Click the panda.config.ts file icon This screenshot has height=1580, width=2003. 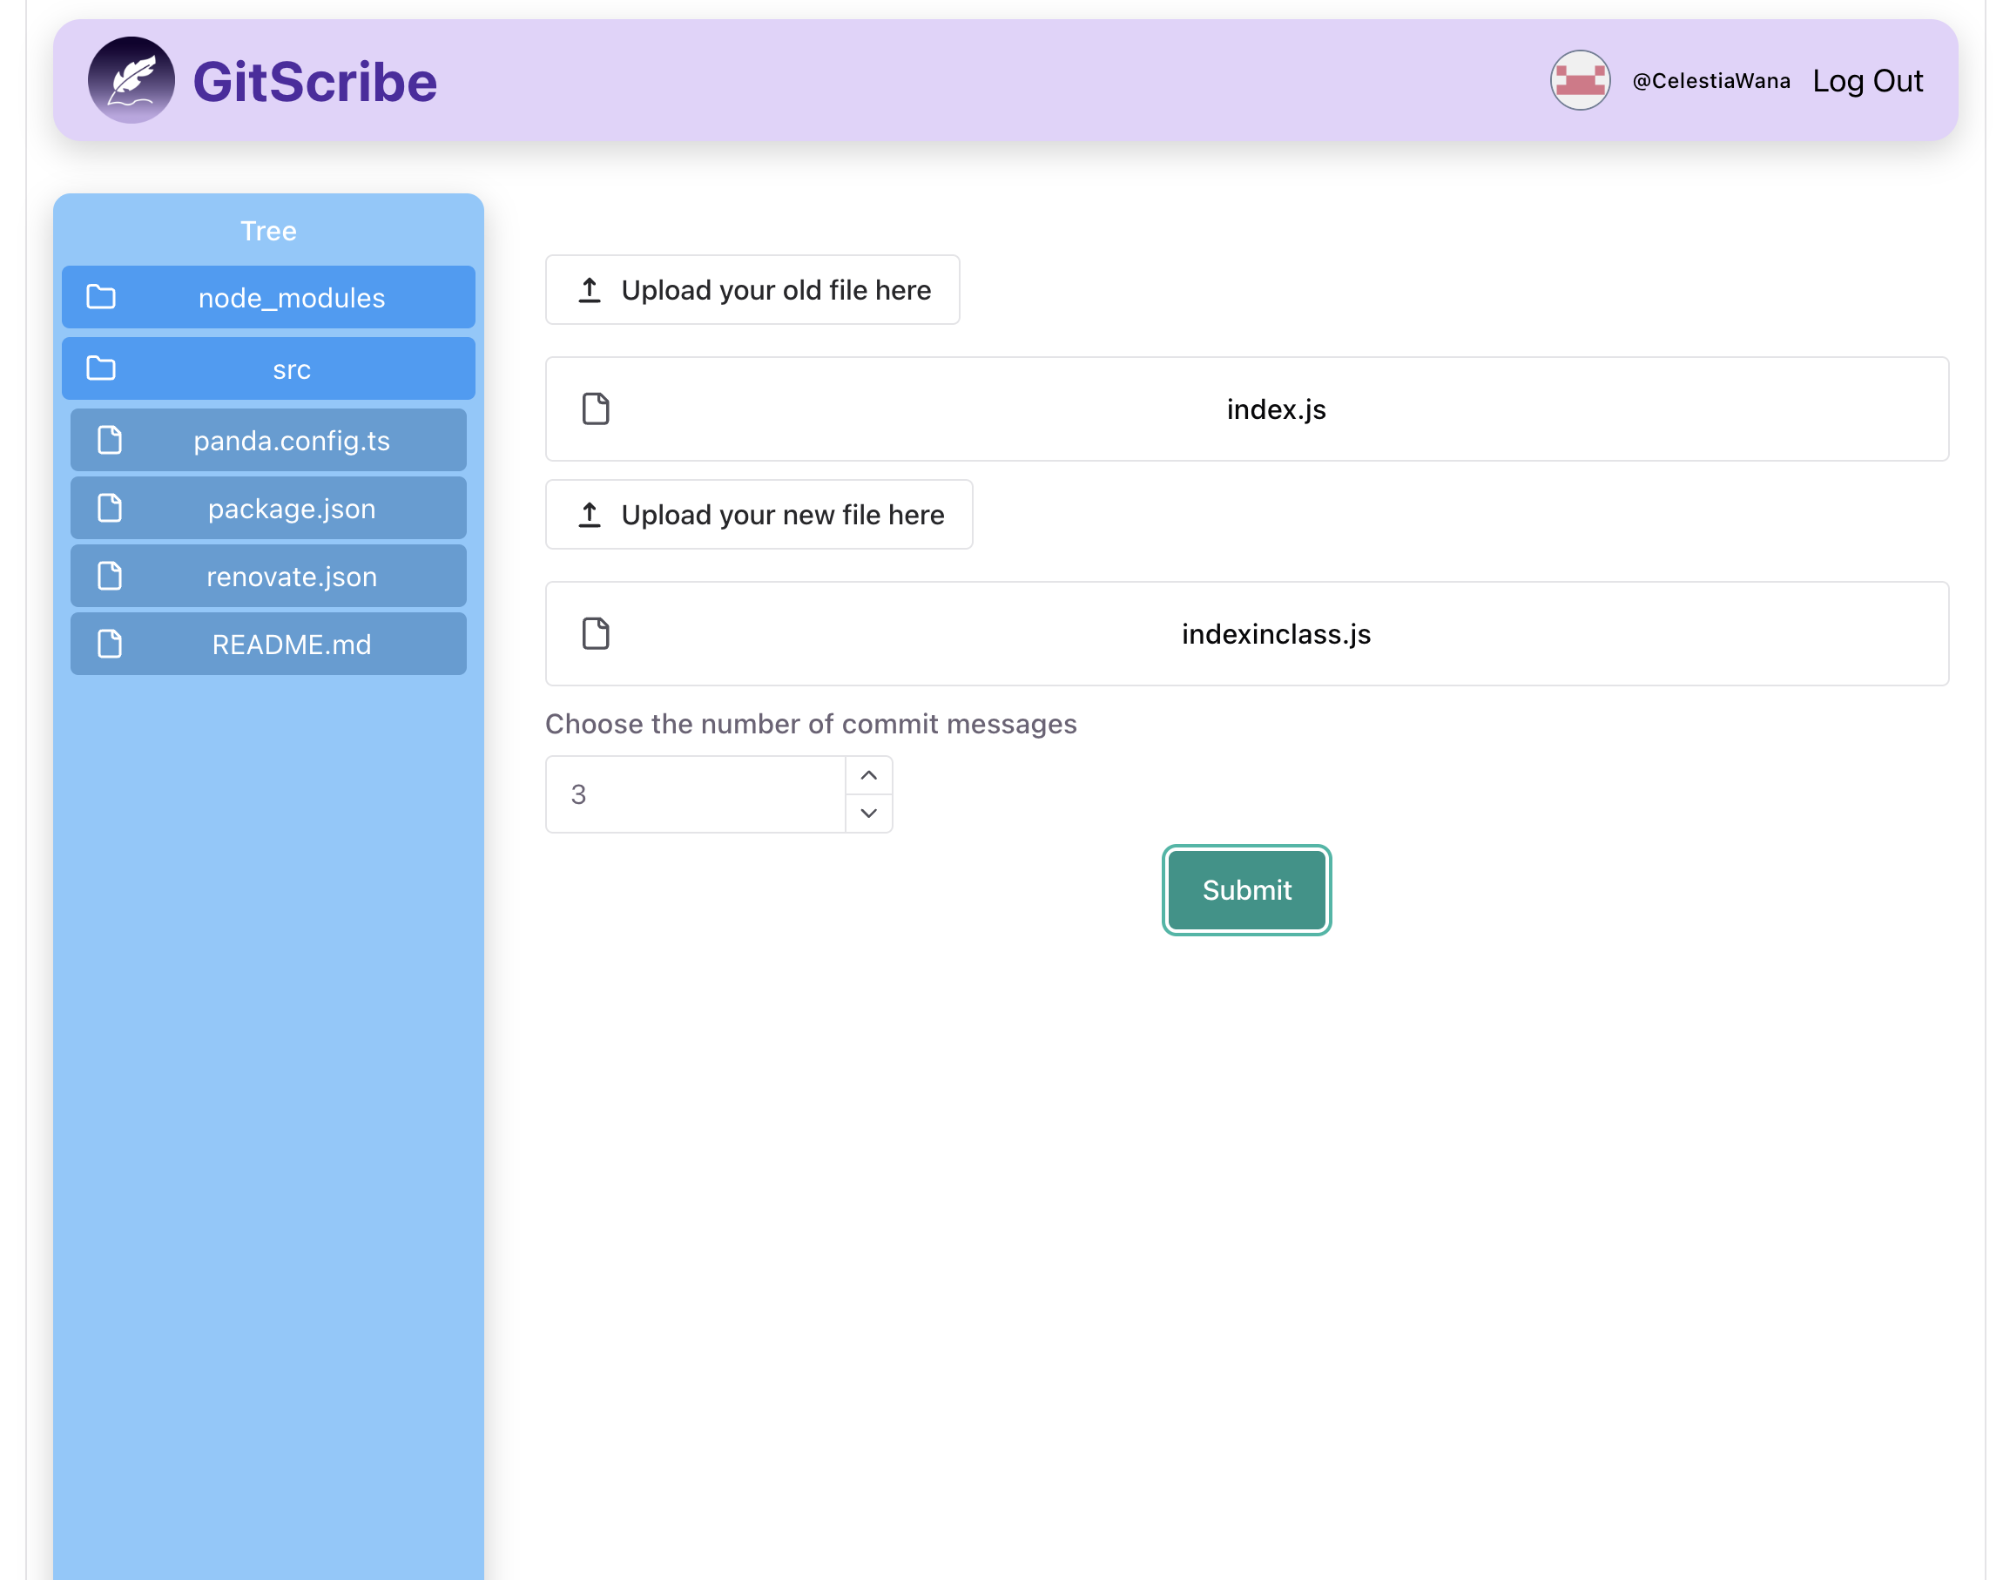[110, 441]
